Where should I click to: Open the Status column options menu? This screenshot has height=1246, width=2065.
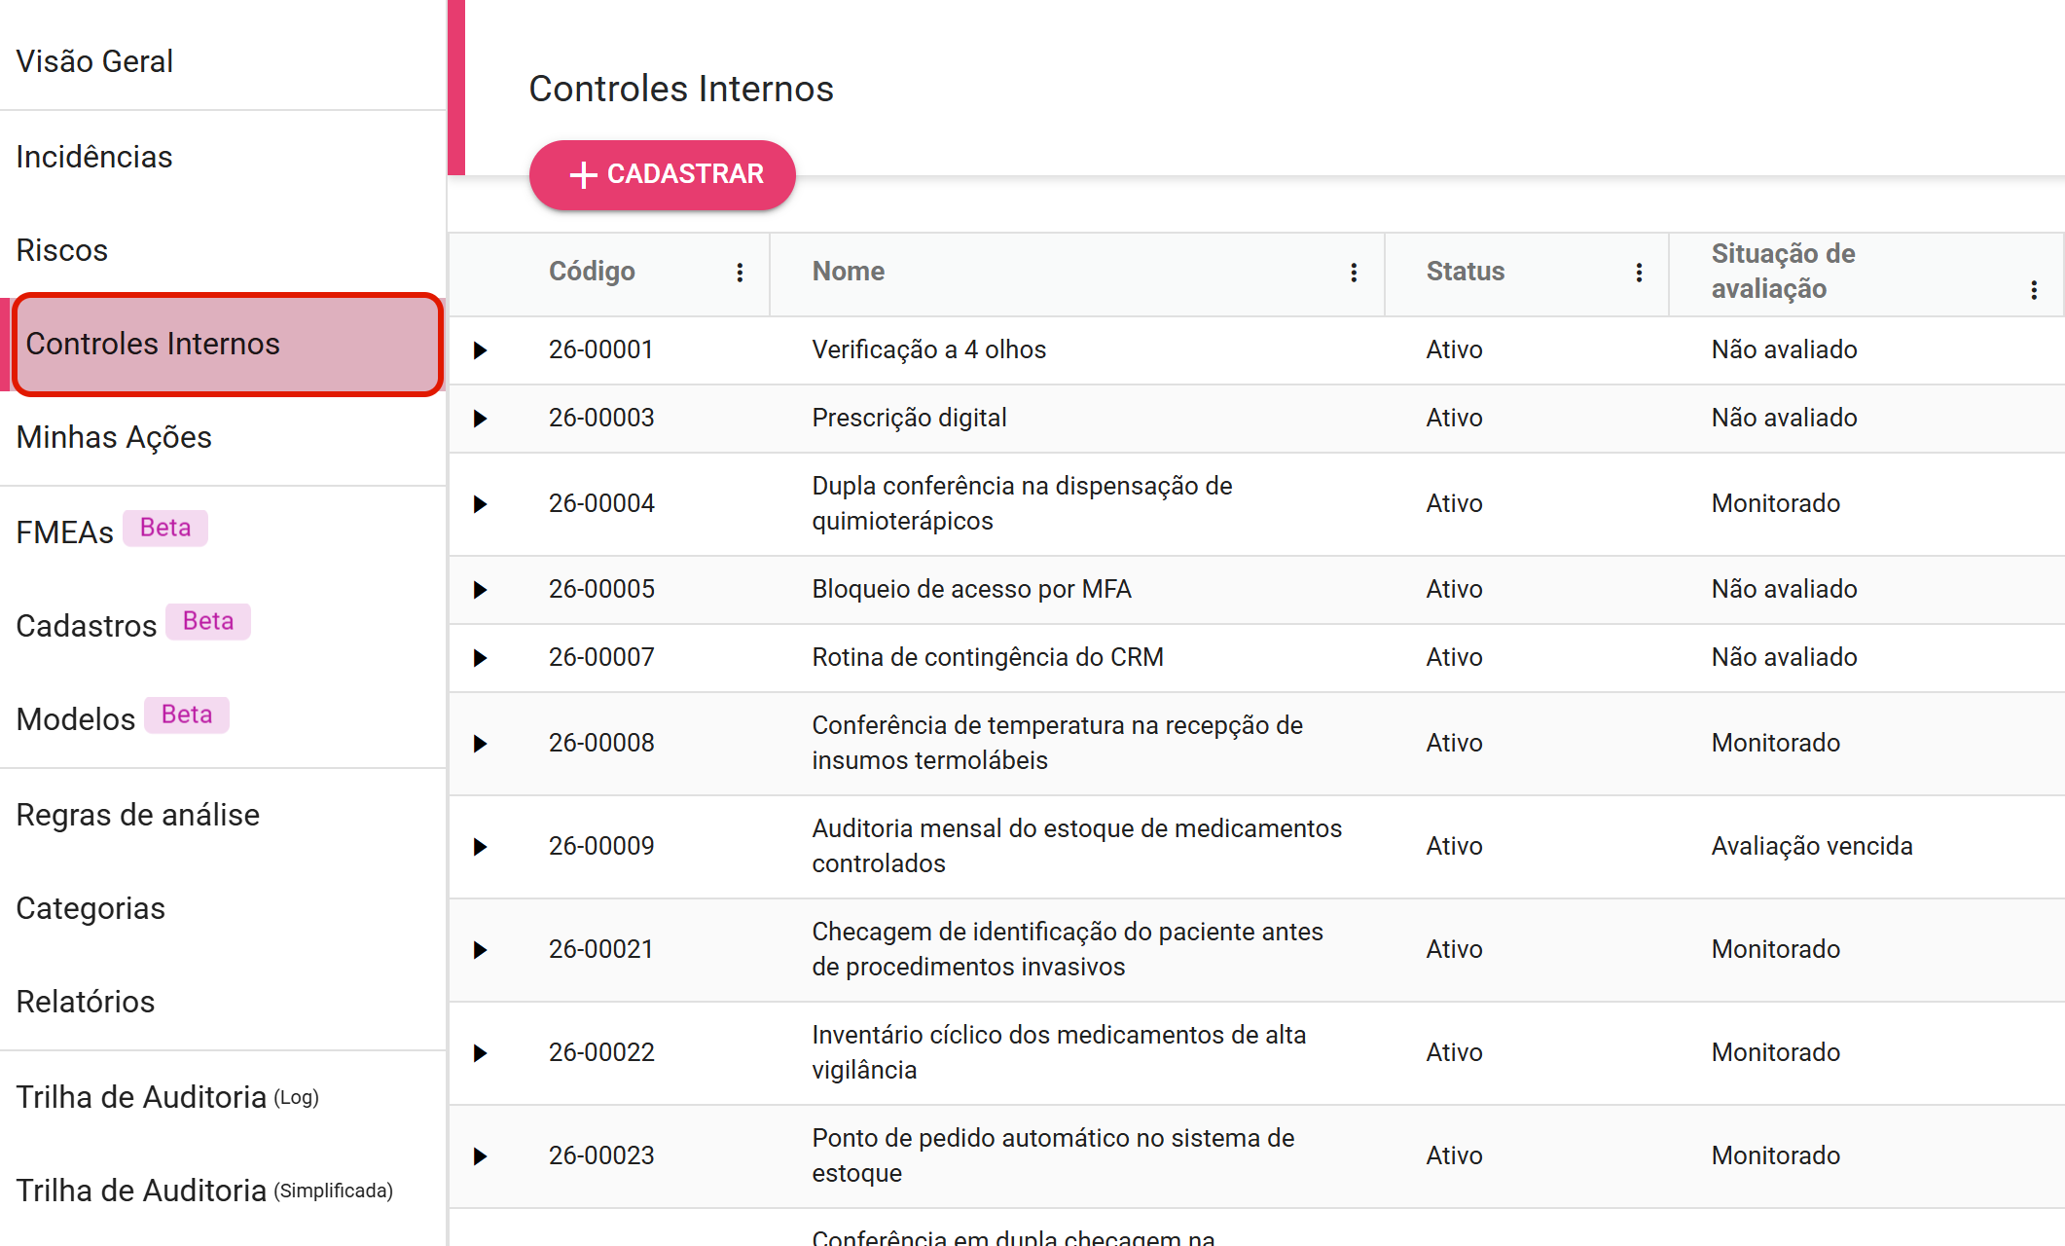(1639, 273)
